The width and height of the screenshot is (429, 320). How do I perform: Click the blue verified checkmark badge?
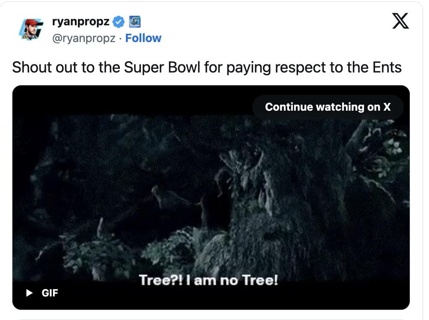[x=119, y=21]
